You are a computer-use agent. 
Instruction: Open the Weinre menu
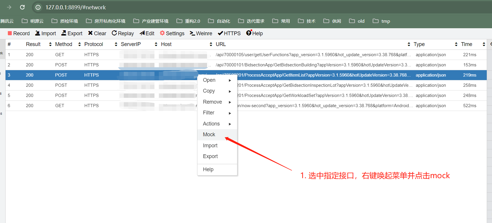(201, 33)
